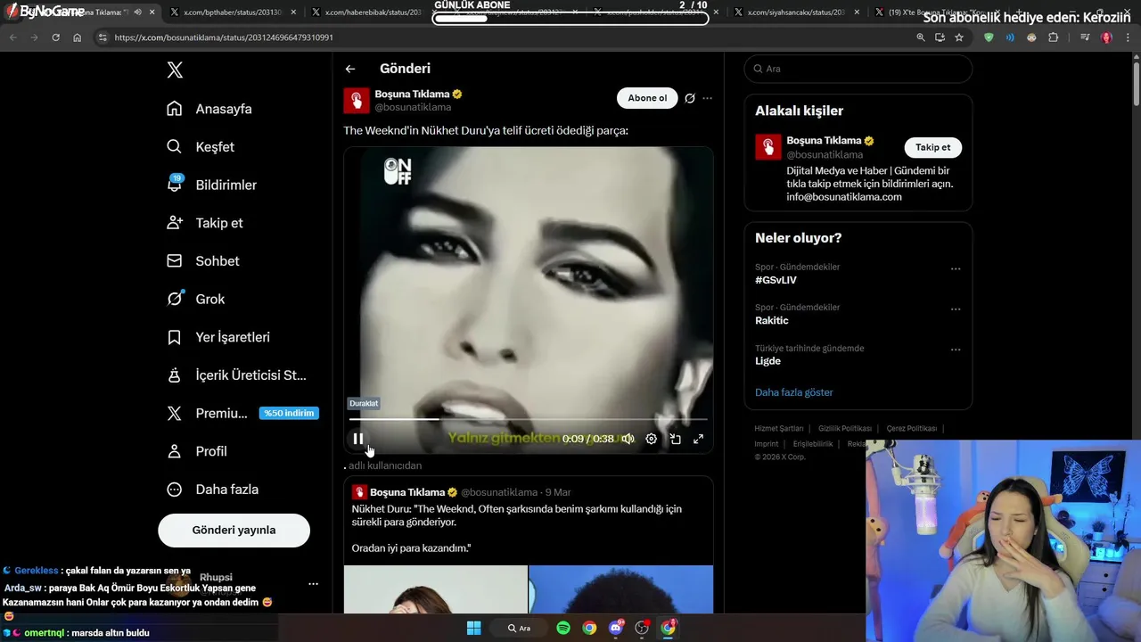Open Keşfet search page
Image resolution: width=1141 pixels, height=642 pixels.
pyautogui.click(x=201, y=147)
